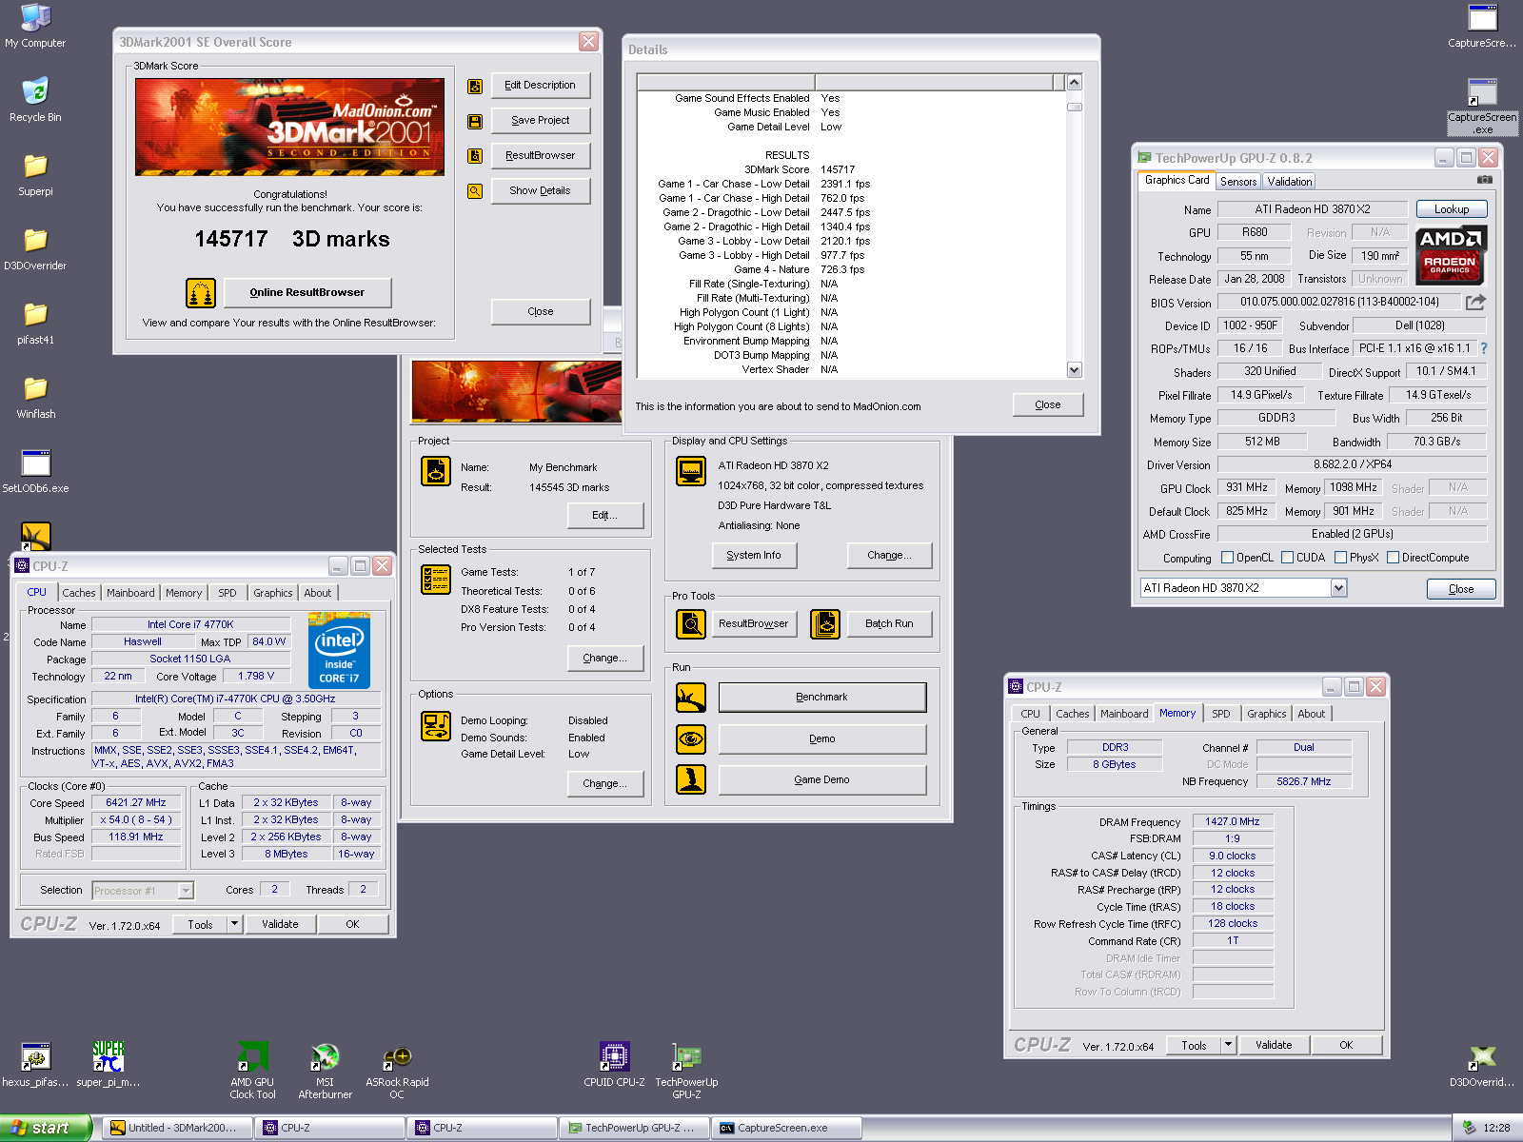Click the Save Project button

[541, 121]
